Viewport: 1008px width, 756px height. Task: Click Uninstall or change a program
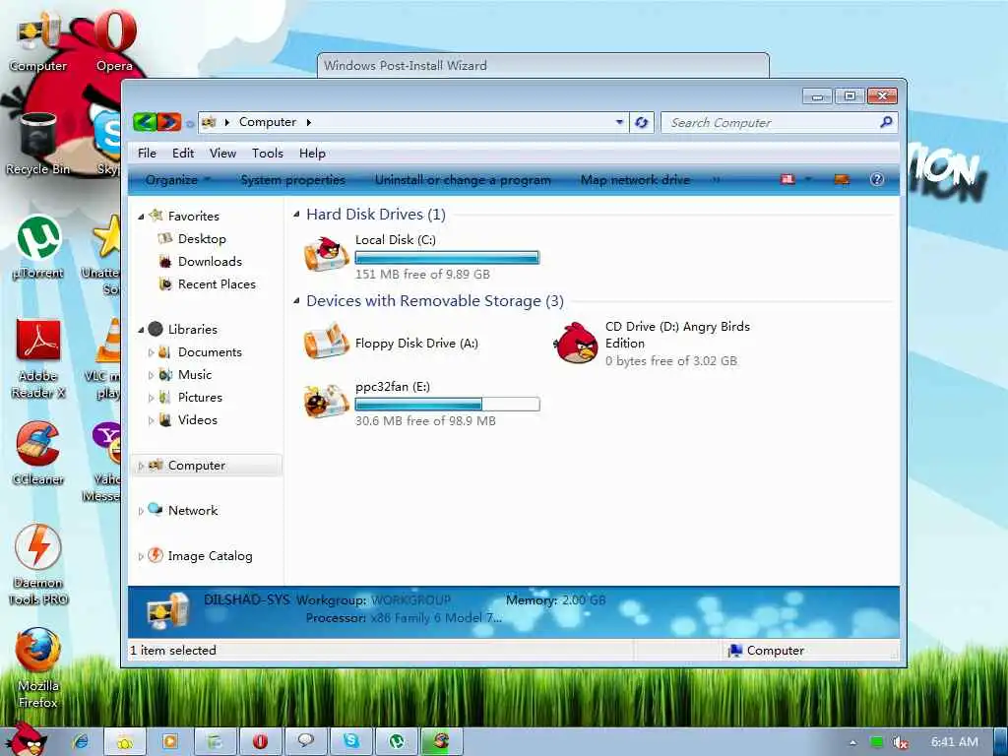(x=463, y=179)
